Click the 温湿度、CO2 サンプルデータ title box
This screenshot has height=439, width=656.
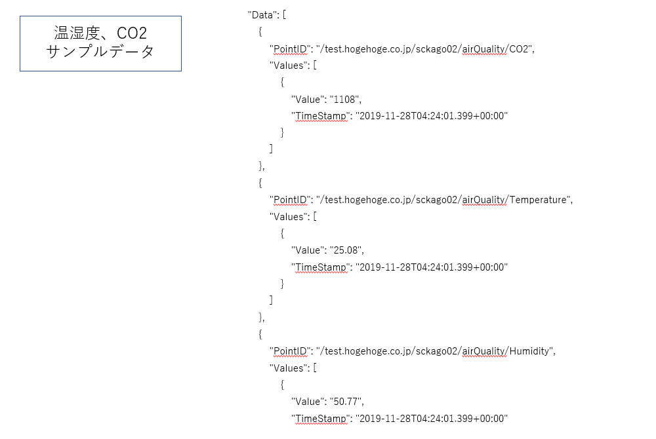click(x=100, y=43)
